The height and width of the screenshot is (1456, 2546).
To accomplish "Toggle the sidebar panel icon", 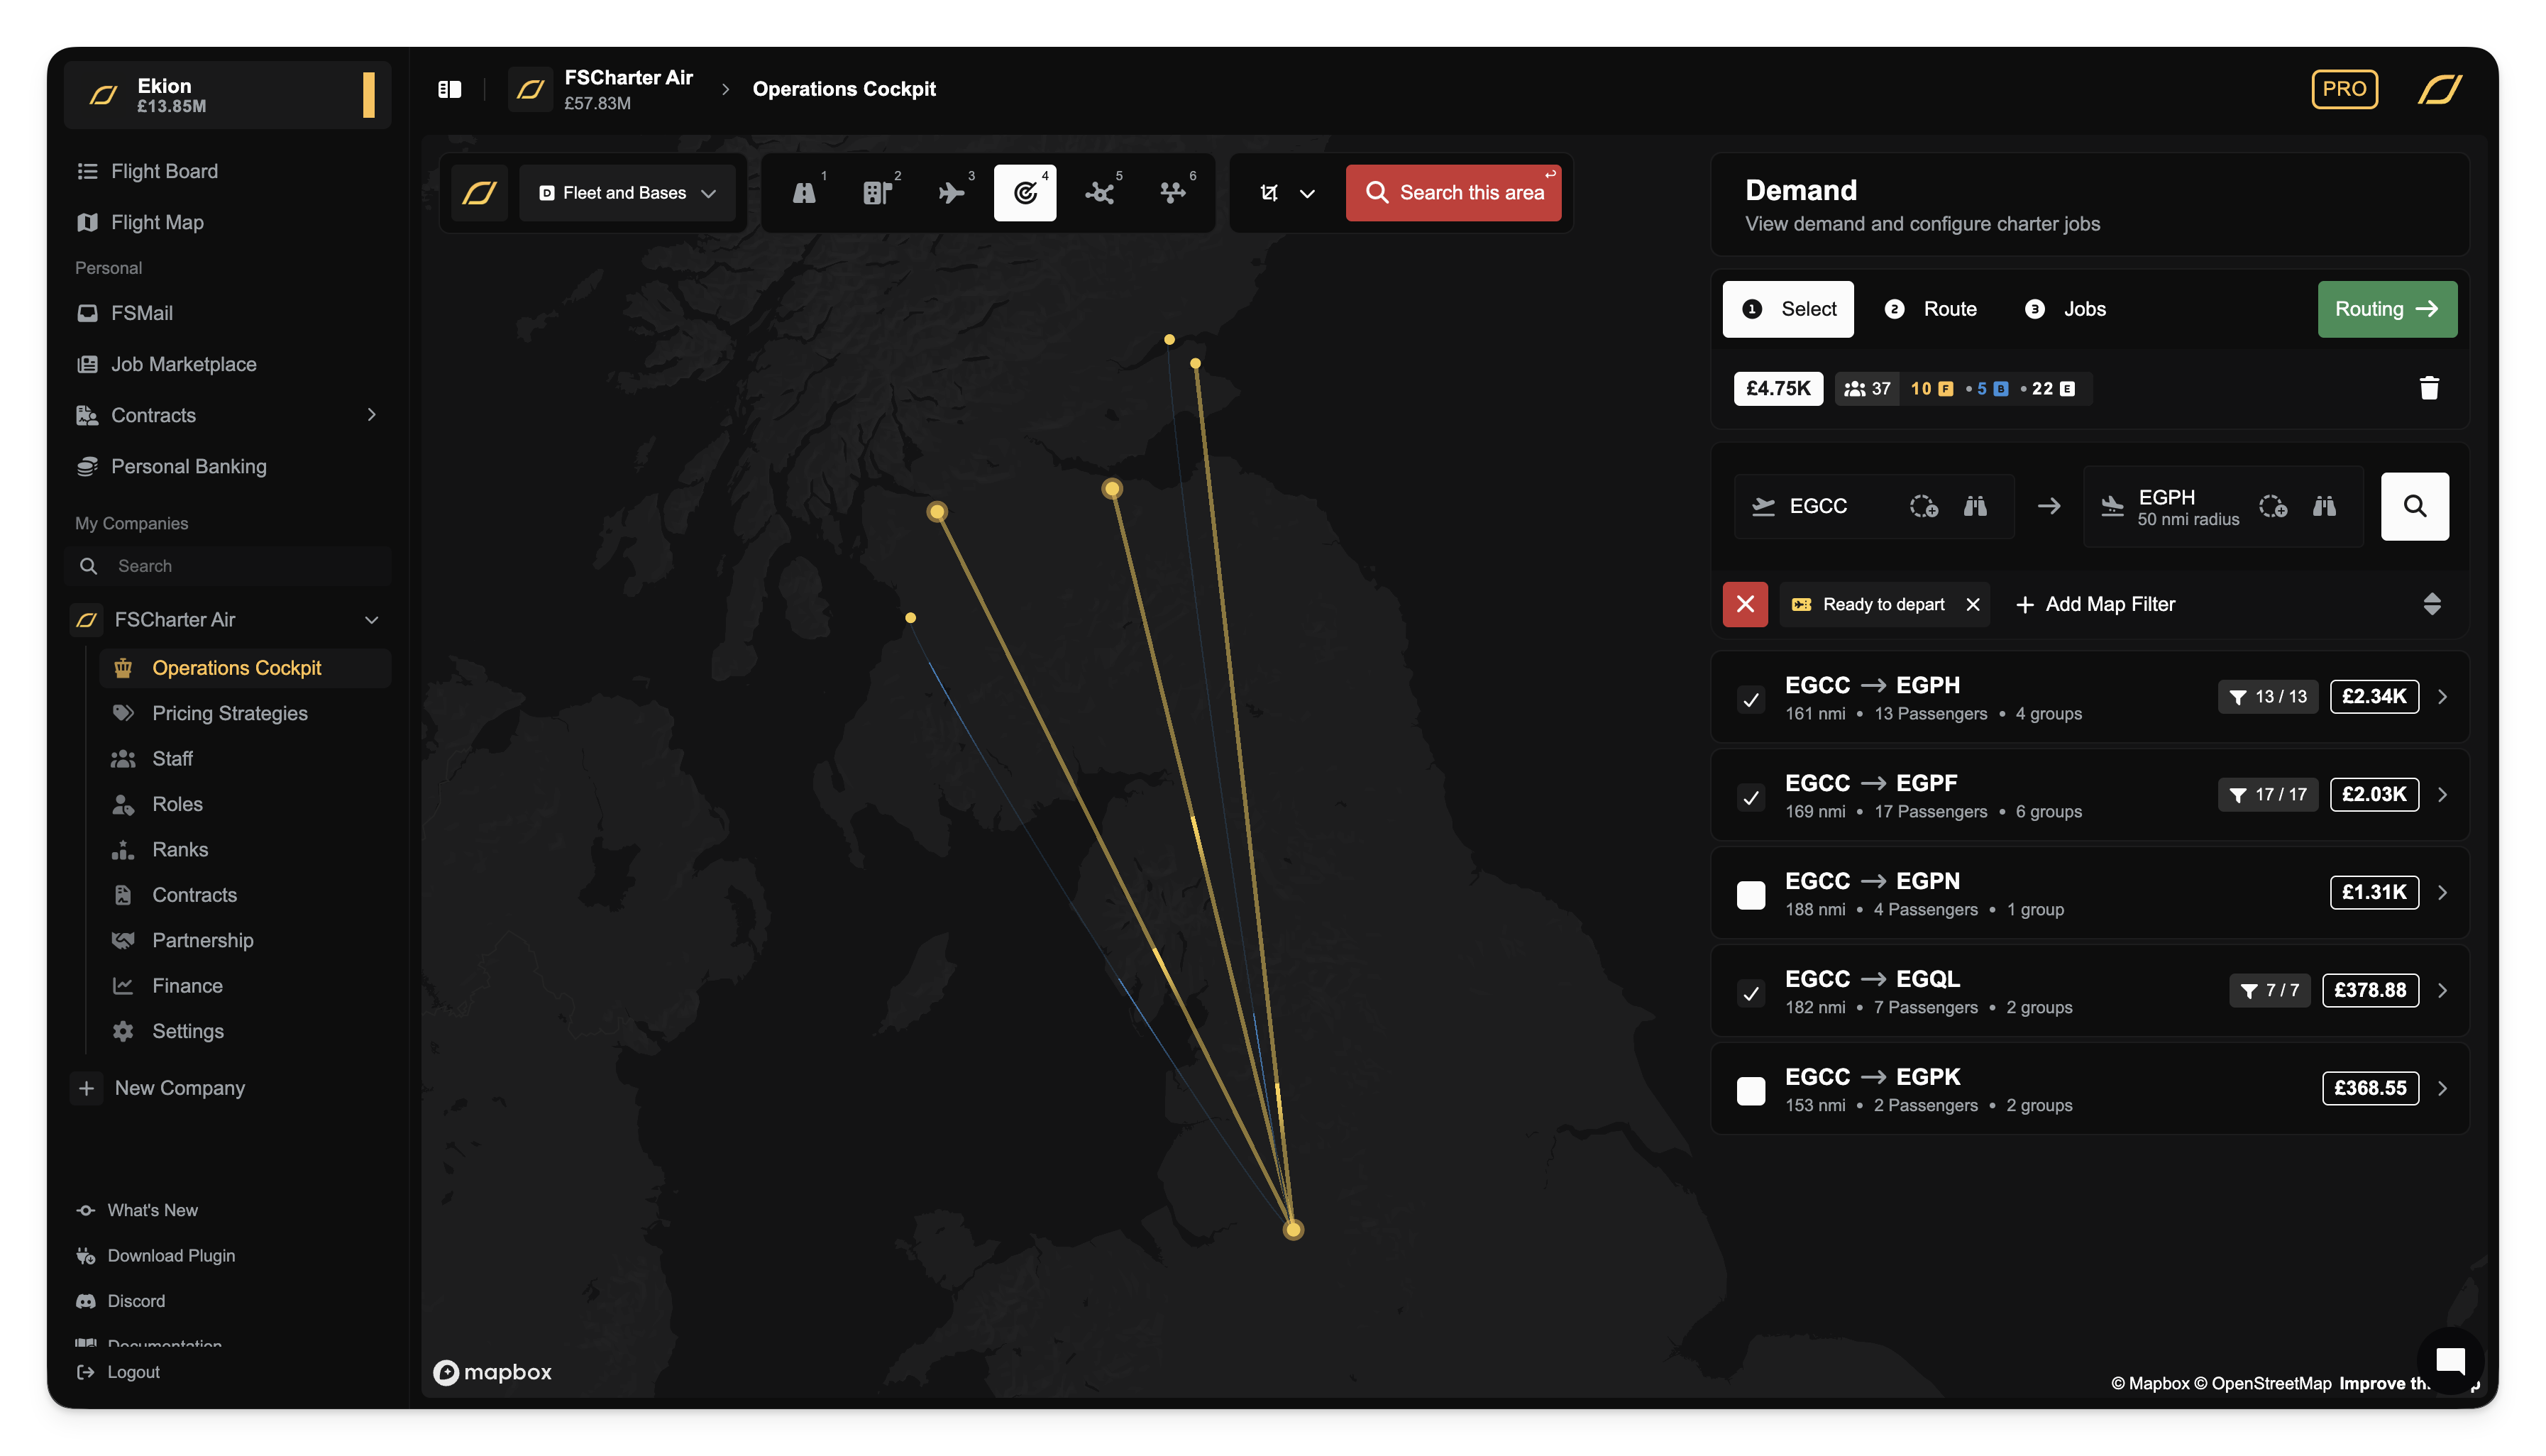I will tap(450, 89).
